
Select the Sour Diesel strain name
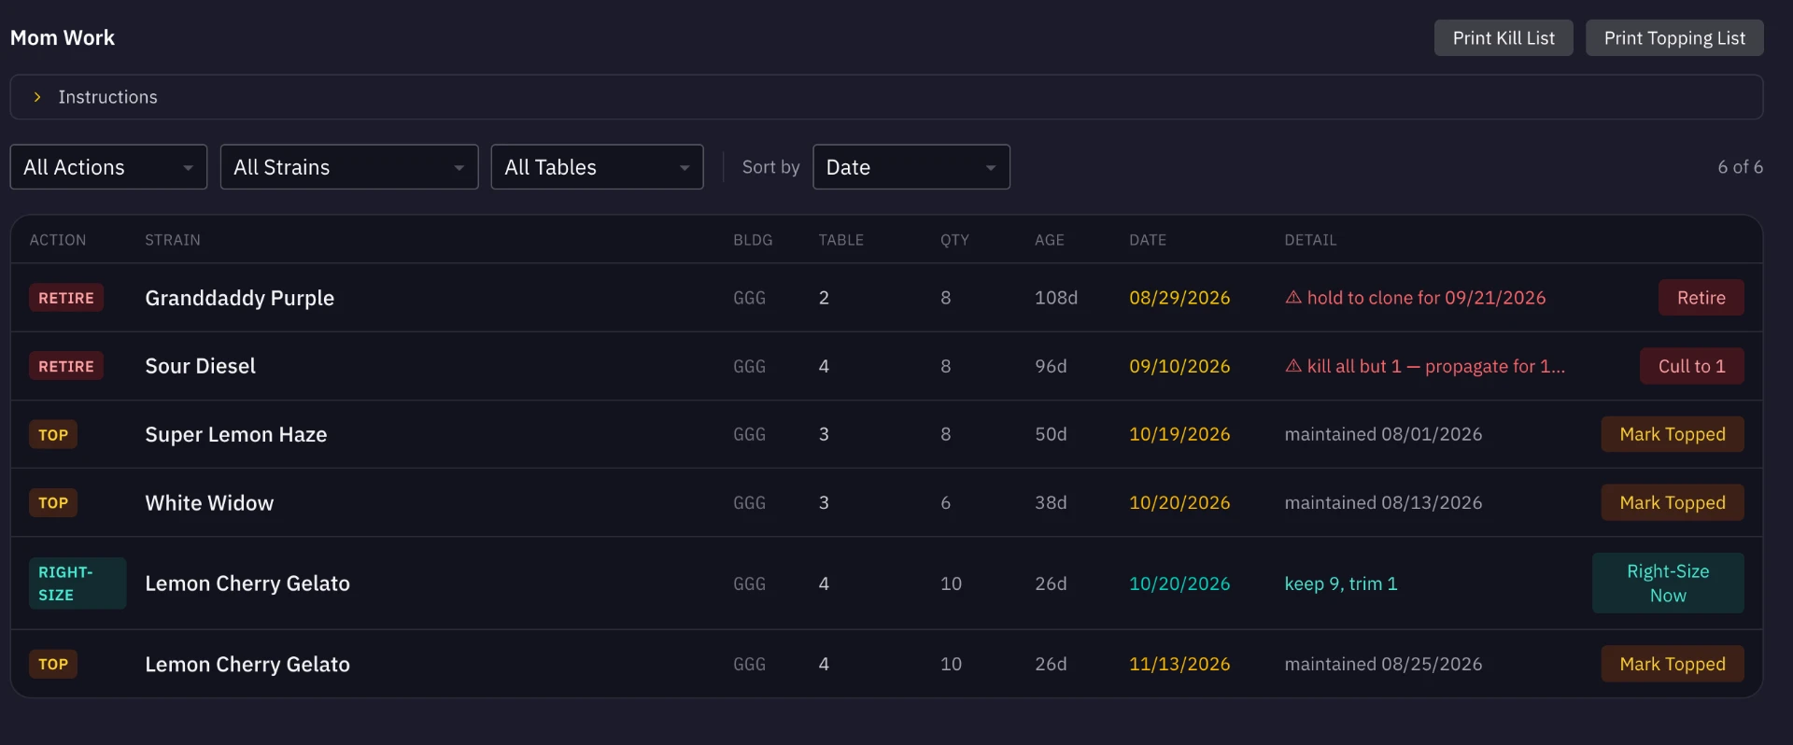click(200, 366)
